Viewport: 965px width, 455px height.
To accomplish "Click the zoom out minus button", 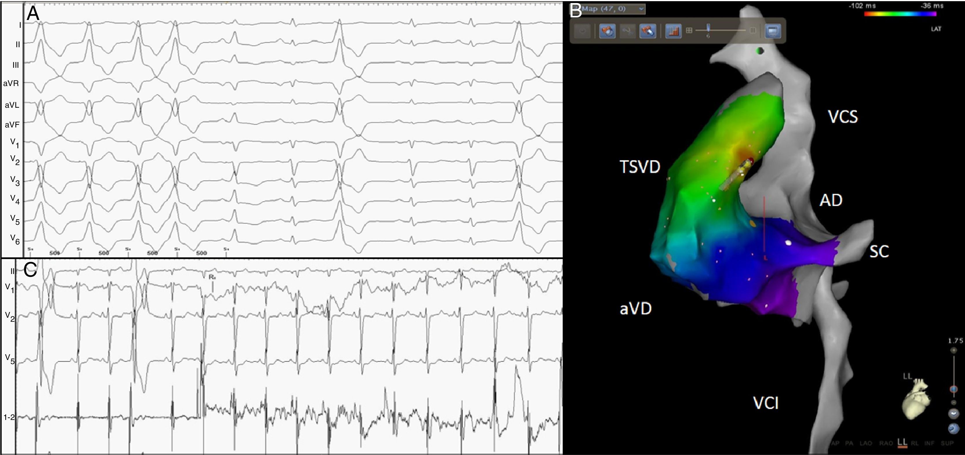I will point(954,403).
